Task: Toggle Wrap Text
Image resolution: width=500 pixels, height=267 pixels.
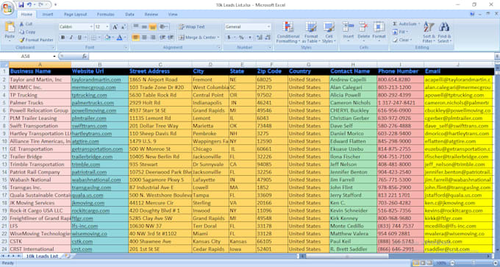Action: [x=192, y=26]
